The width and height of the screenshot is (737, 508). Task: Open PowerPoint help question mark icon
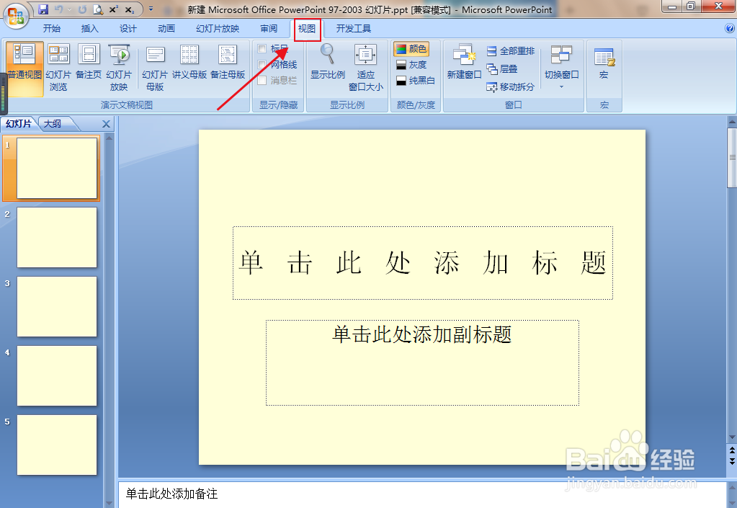(730, 29)
